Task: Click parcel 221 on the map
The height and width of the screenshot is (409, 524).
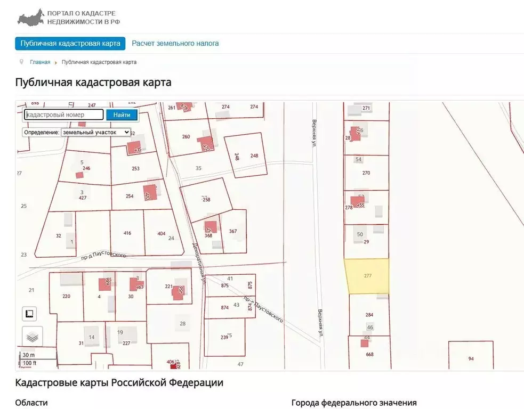Action: 168,286
